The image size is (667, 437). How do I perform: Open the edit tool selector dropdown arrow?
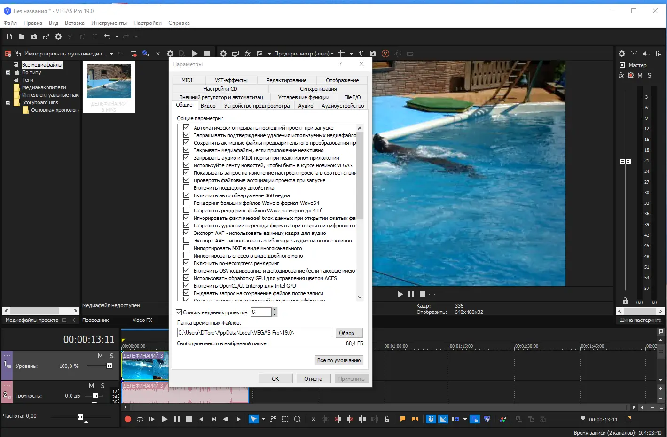[x=263, y=419]
